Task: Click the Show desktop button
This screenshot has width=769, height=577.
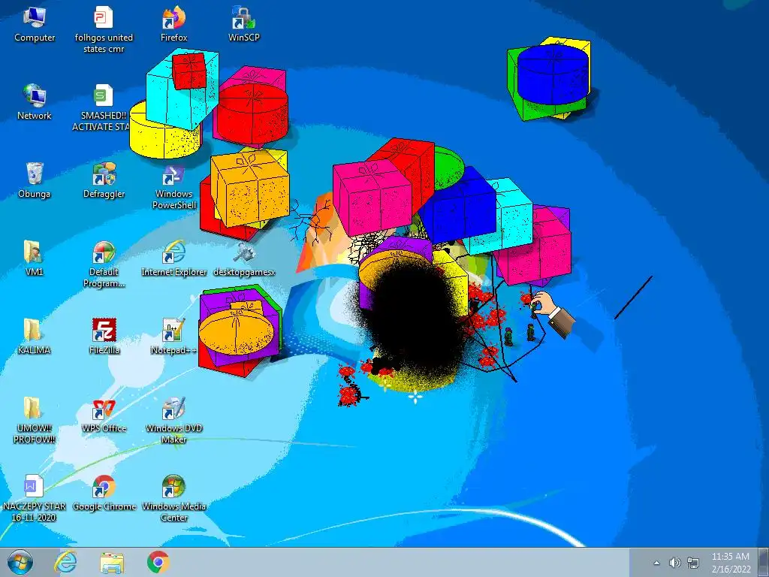Action: coord(763,562)
